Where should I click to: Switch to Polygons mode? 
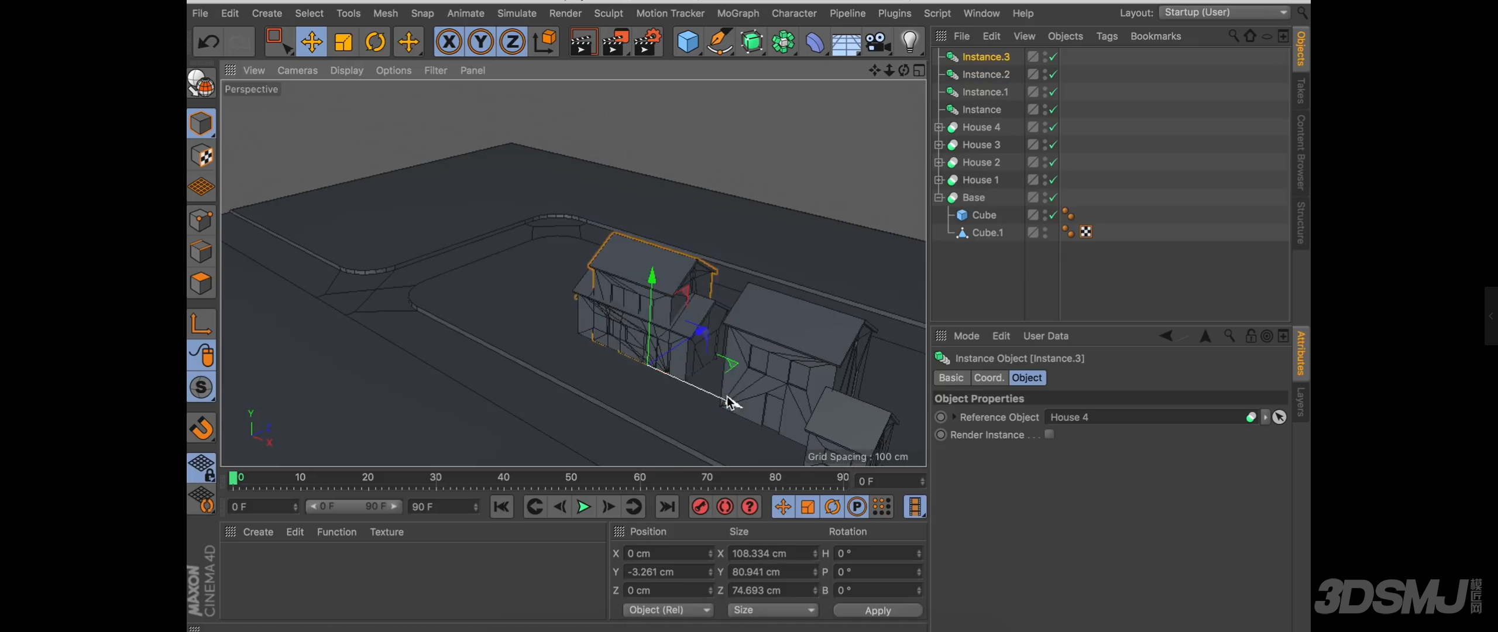click(x=201, y=284)
